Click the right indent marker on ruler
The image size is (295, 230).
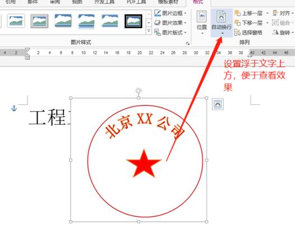pos(250,55)
